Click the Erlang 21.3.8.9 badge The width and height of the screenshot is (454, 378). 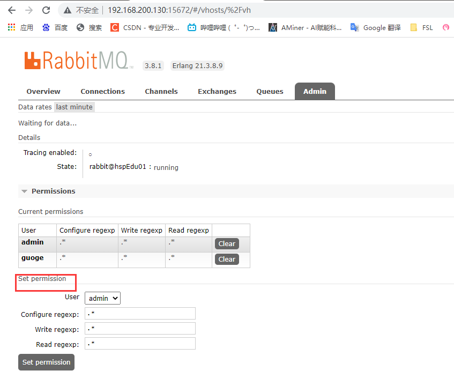click(x=197, y=66)
